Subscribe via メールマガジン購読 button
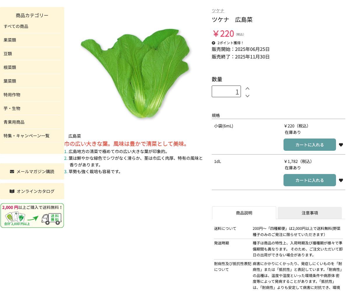The height and width of the screenshot is (291, 350). click(32, 171)
